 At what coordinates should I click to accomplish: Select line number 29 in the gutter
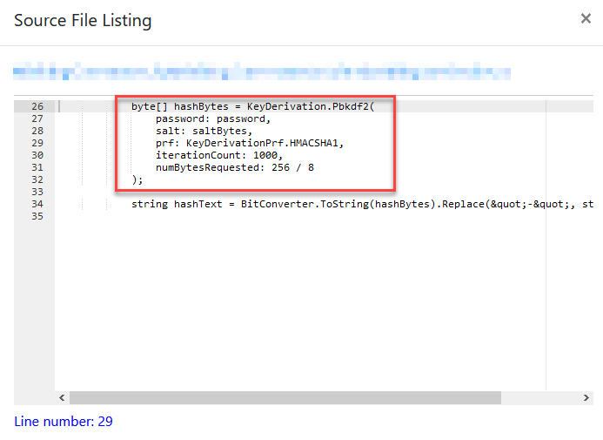tap(37, 143)
